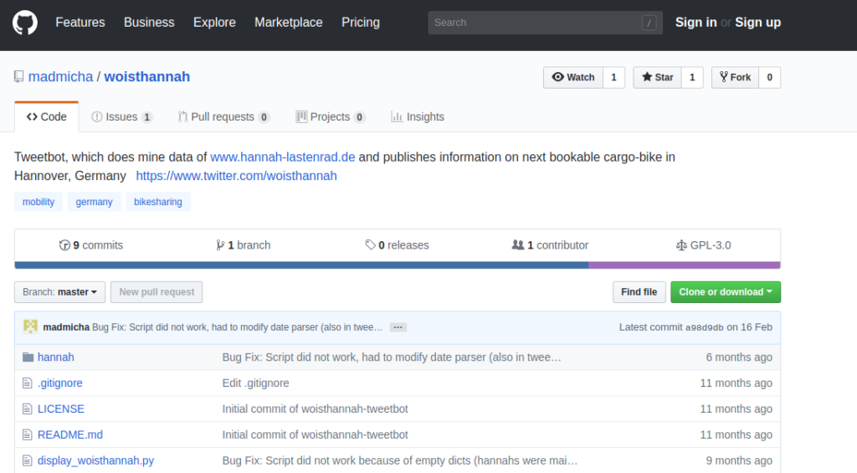
Task: Select the mobility topic tag
Action: click(38, 202)
